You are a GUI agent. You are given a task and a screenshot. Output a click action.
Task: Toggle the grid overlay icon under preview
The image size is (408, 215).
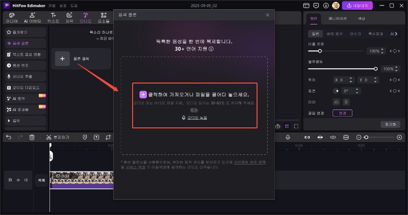pyautogui.click(x=287, y=126)
